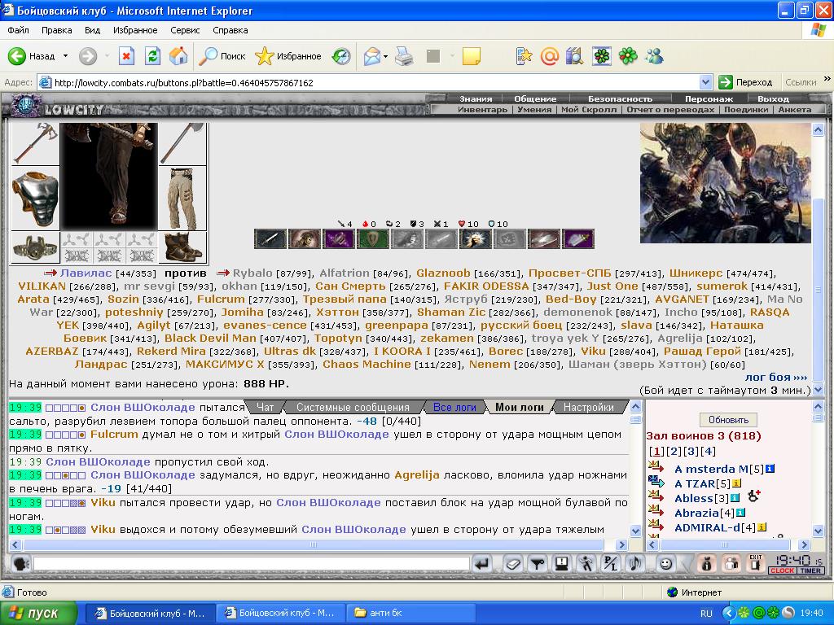The image size is (834, 625).
Task: Click the IE Refresh toolbar icon
Action: pos(152,56)
